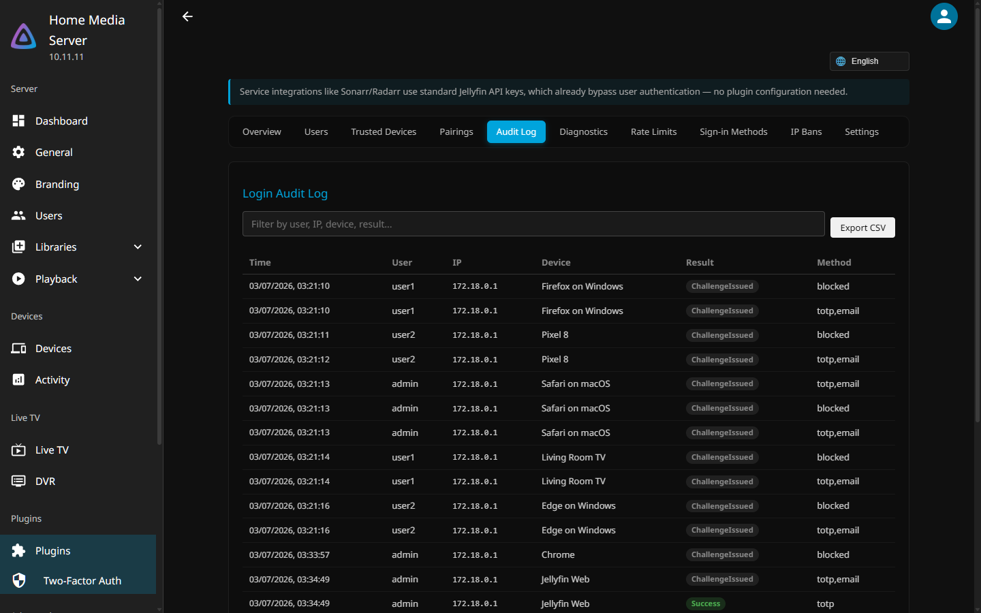Open Activity in the sidebar
The image size is (981, 613).
click(x=78, y=379)
